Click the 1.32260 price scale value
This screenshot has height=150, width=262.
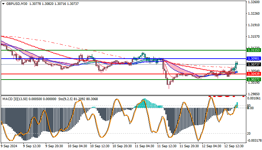point(254,14)
